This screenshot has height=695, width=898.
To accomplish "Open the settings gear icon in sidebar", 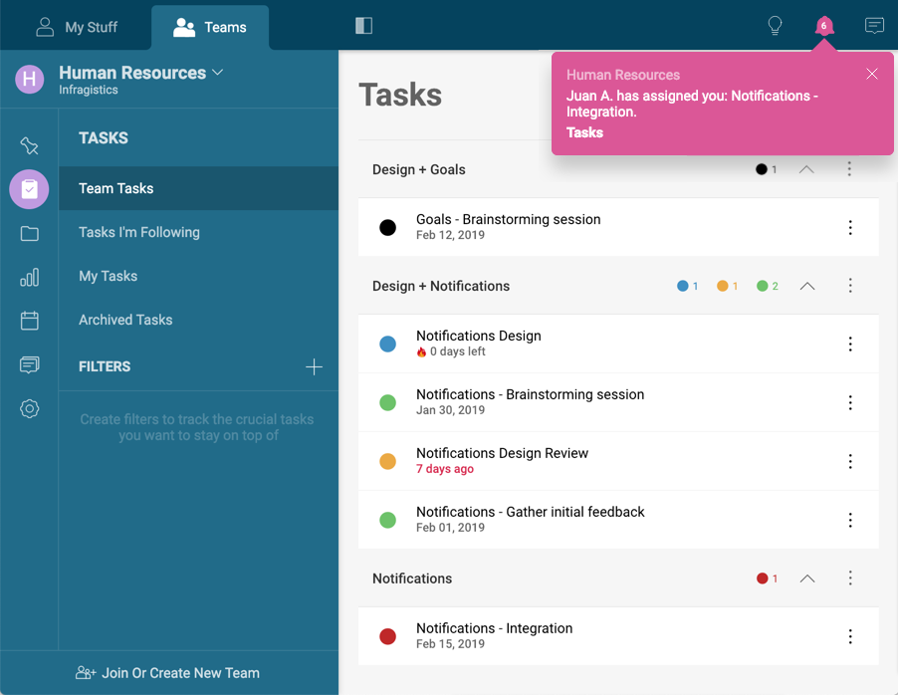I will pos(29,408).
